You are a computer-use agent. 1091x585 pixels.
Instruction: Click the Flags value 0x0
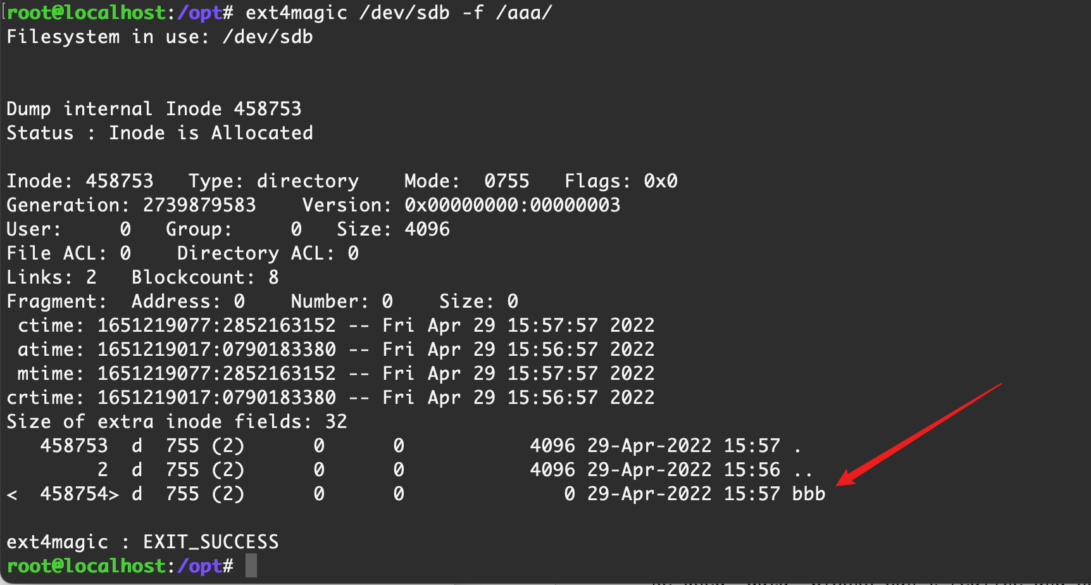(x=660, y=181)
